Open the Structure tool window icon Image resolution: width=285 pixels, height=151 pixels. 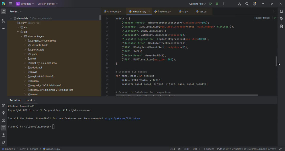3,21
